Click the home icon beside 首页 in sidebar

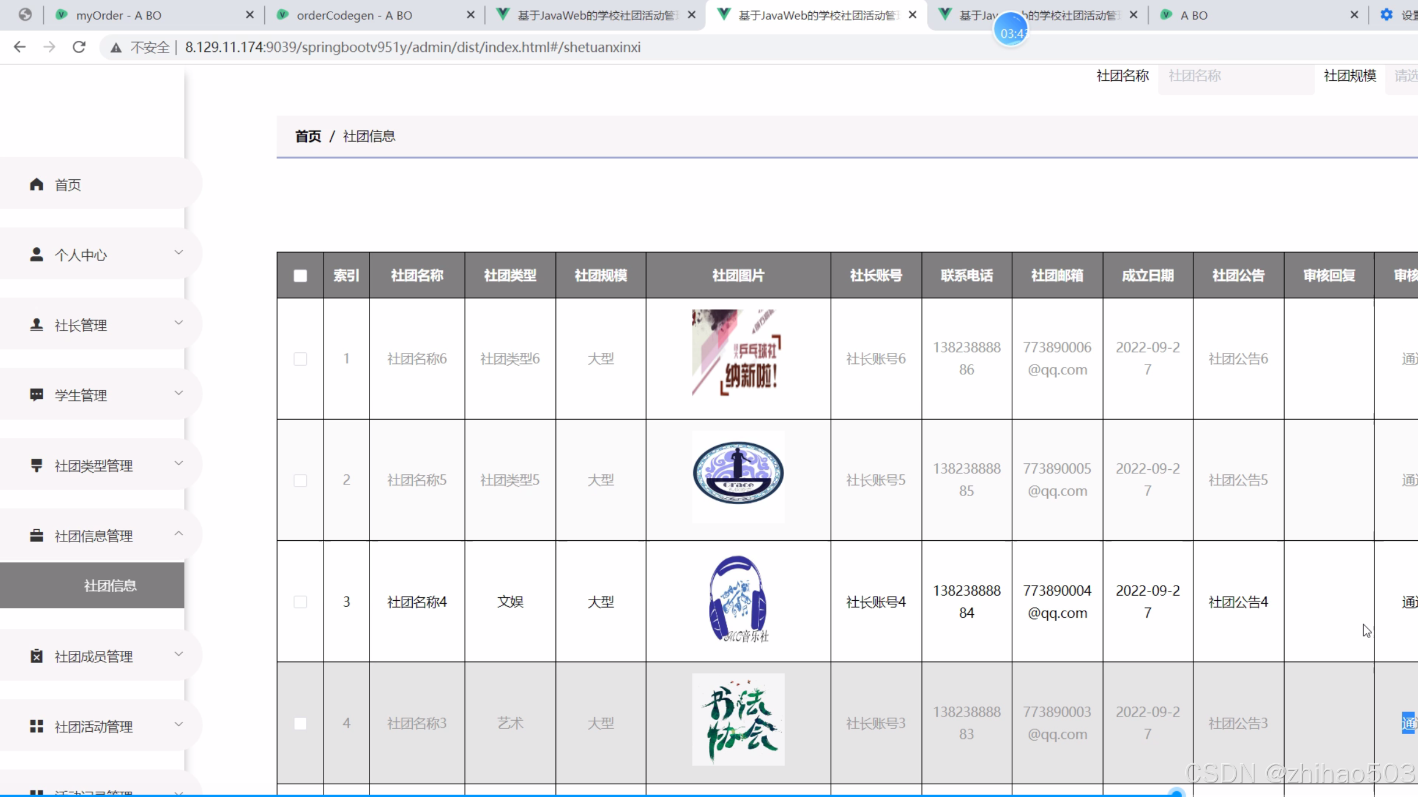click(x=37, y=185)
